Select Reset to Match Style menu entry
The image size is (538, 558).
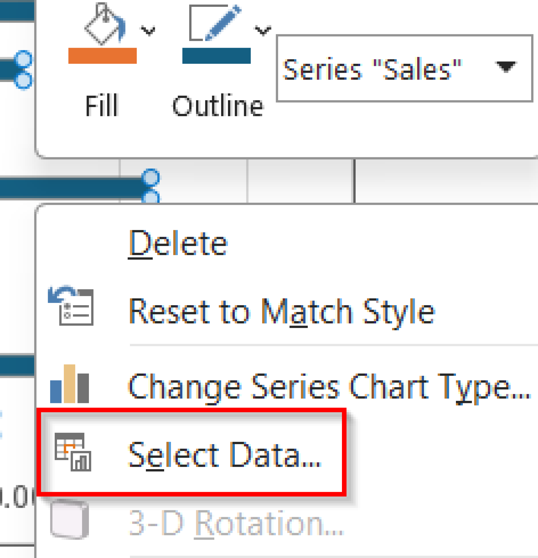click(282, 312)
